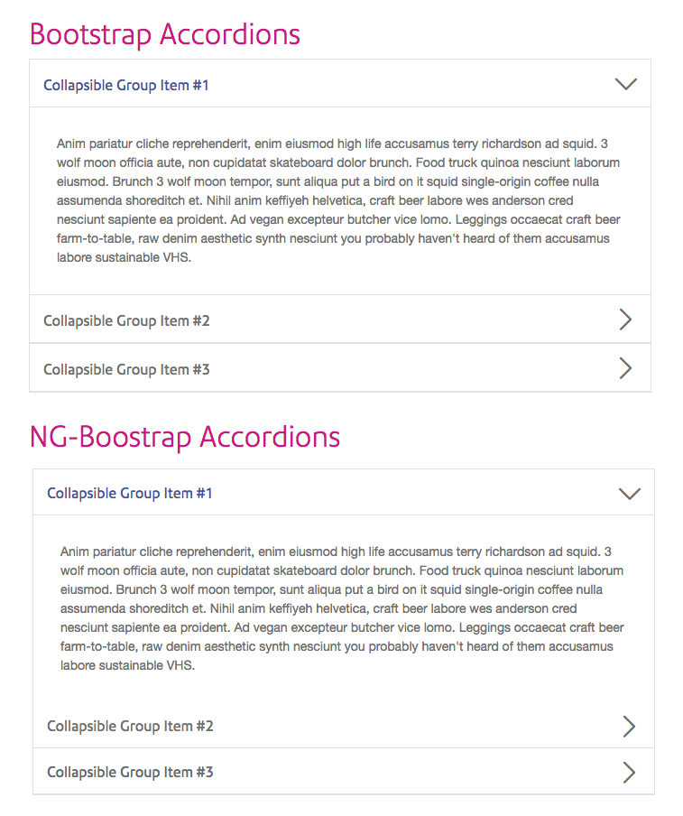Click the downward chevron on NG-Bootstrap Item #1
The image size is (683, 816).
tap(630, 493)
